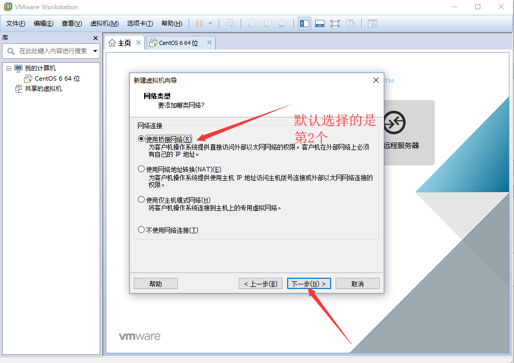514x363 pixels.
Task: Open the 编辑(E) menu
Action: pyautogui.click(x=43, y=23)
